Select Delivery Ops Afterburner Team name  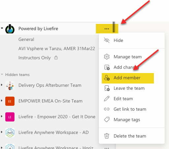pyautogui.click(x=50, y=85)
